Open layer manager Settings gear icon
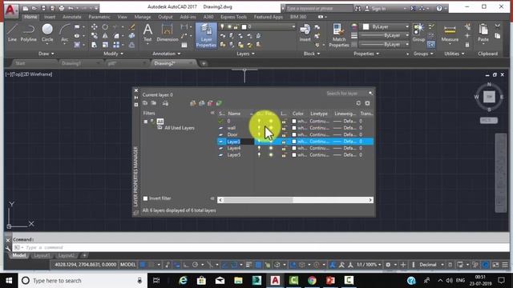Screen dimensions: 513x288 (x=367, y=103)
